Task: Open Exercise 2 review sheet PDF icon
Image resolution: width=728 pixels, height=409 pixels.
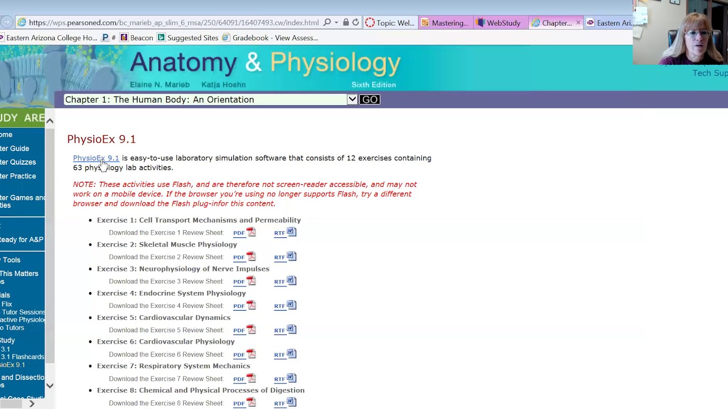Action: (x=251, y=256)
